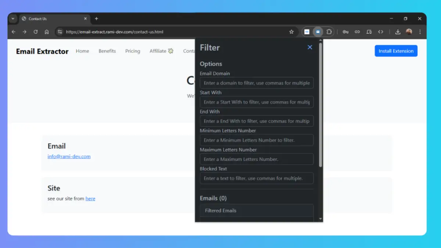Open the Extensions puzzle-piece menu
This screenshot has width=441, height=248.
click(x=329, y=32)
